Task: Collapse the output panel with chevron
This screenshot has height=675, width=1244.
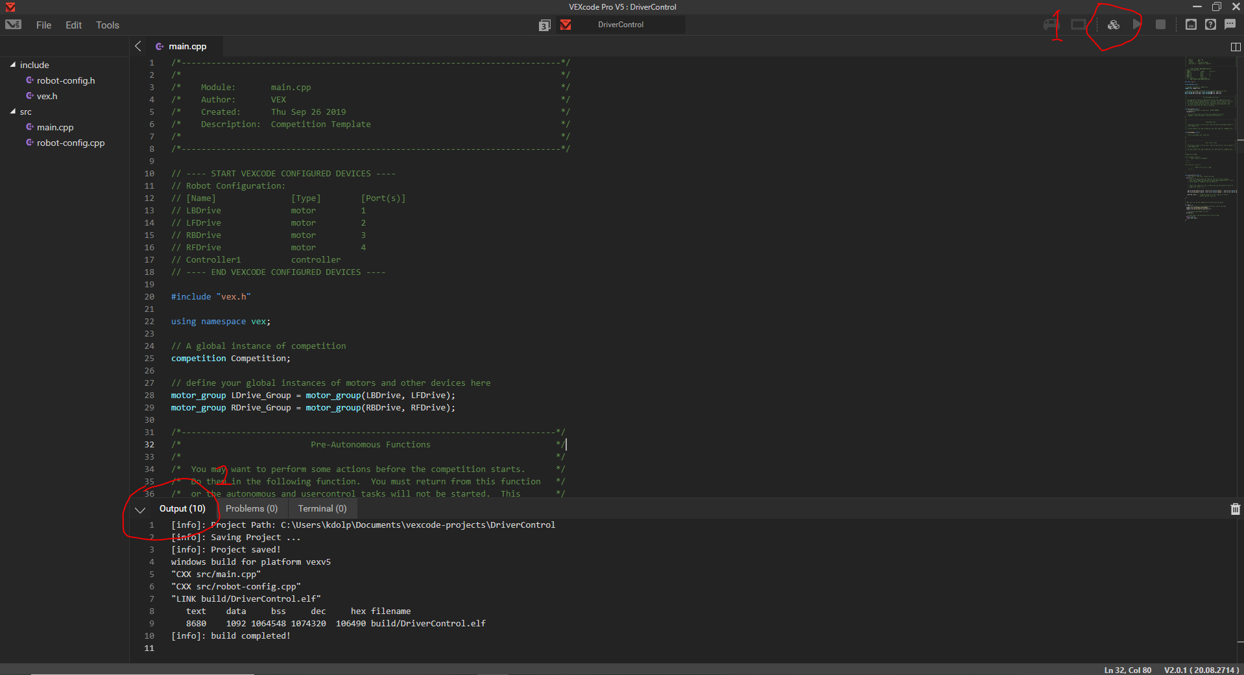Action: click(139, 510)
